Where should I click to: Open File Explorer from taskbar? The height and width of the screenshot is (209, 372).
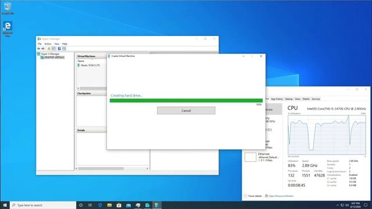point(109,205)
